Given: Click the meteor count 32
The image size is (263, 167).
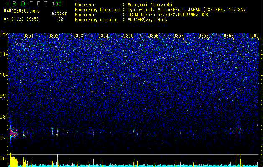Looking at the screenshot, I should [x=61, y=19].
